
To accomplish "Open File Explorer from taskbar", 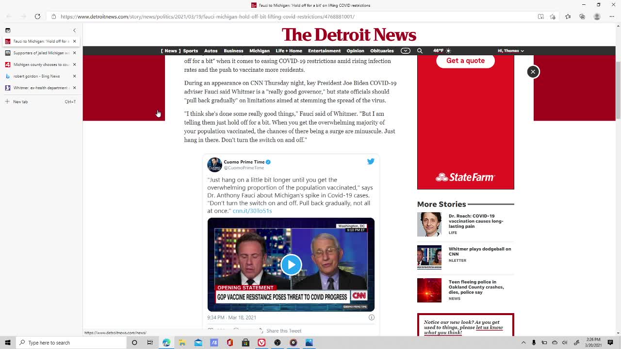I will click(x=182, y=343).
